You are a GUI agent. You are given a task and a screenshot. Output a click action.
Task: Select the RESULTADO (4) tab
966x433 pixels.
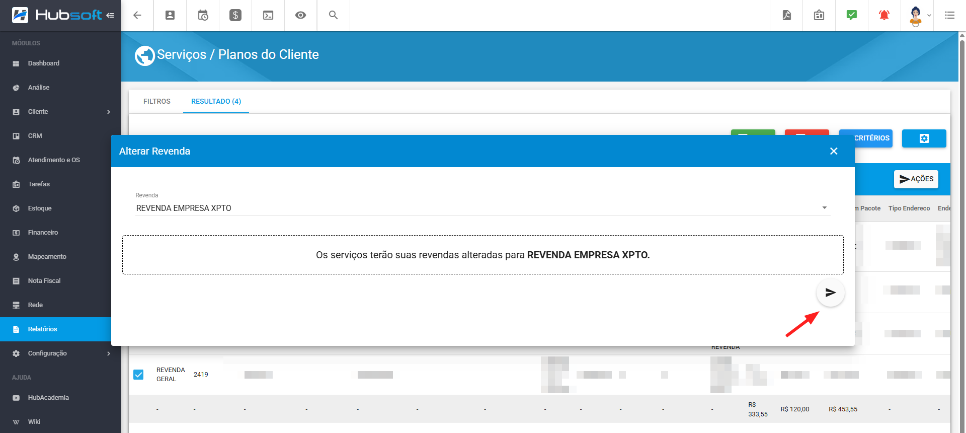[216, 101]
